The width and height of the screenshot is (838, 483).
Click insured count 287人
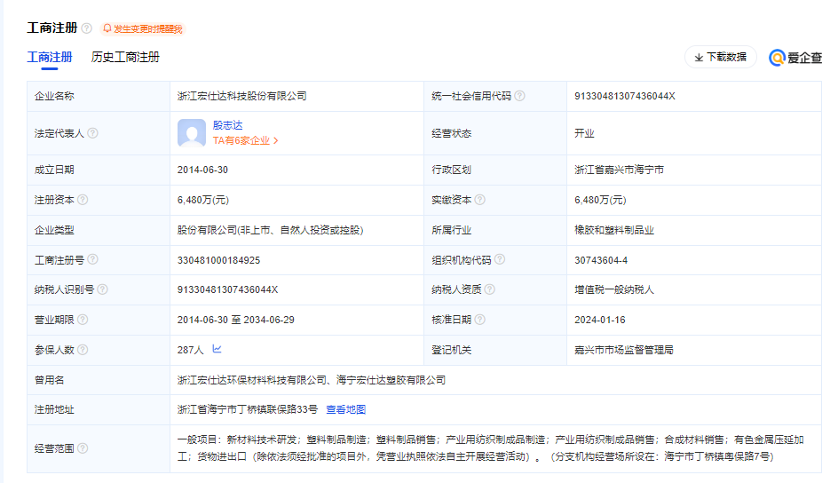click(190, 350)
